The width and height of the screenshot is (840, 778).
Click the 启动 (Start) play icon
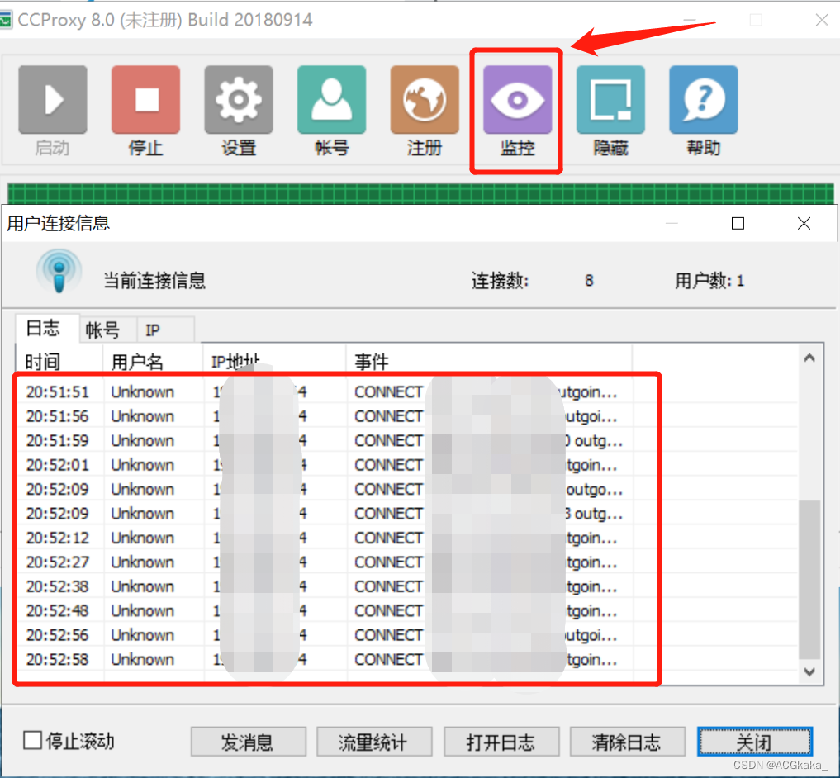pos(53,100)
